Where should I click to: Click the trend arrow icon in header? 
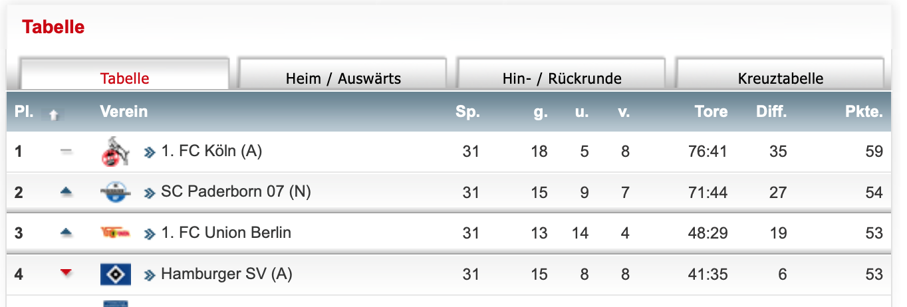[54, 114]
